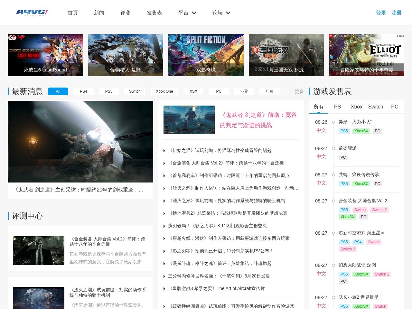Select the PS release schedule tab

[338, 107]
